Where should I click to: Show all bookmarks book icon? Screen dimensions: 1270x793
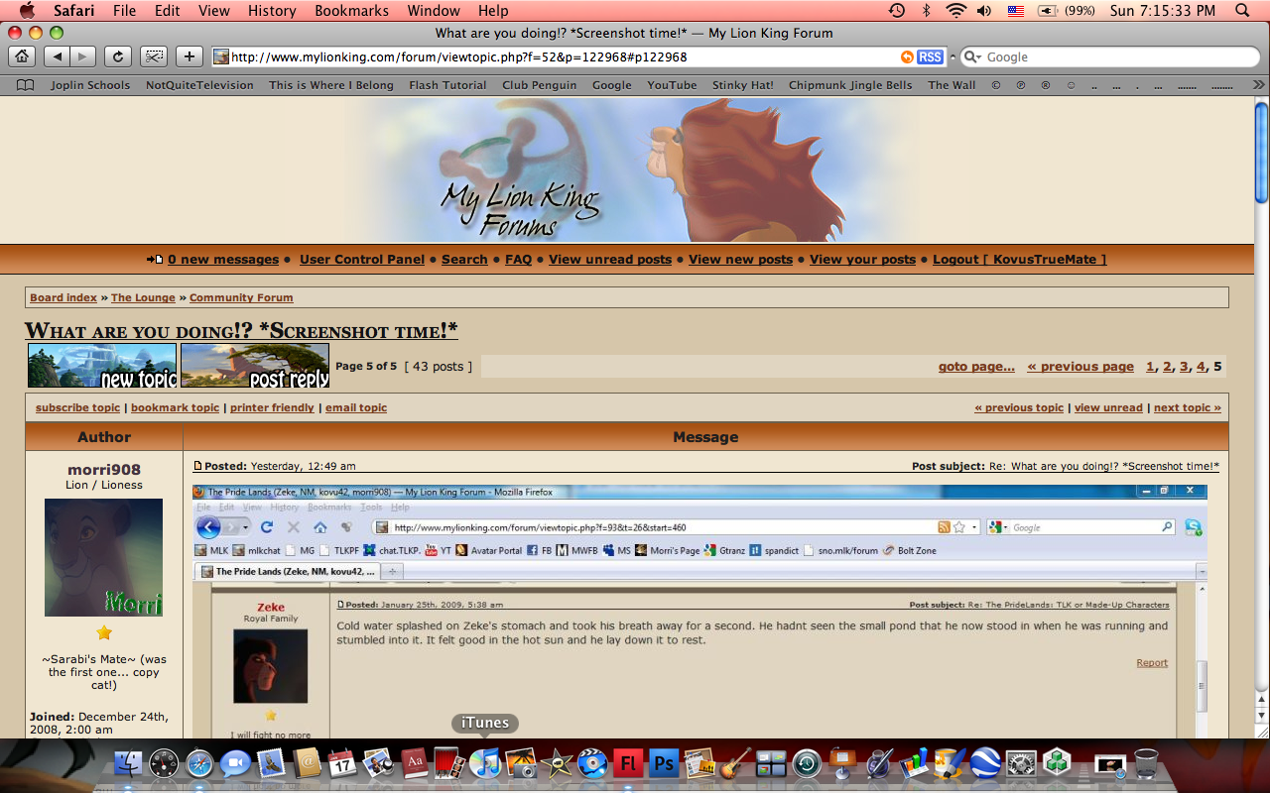(26, 85)
